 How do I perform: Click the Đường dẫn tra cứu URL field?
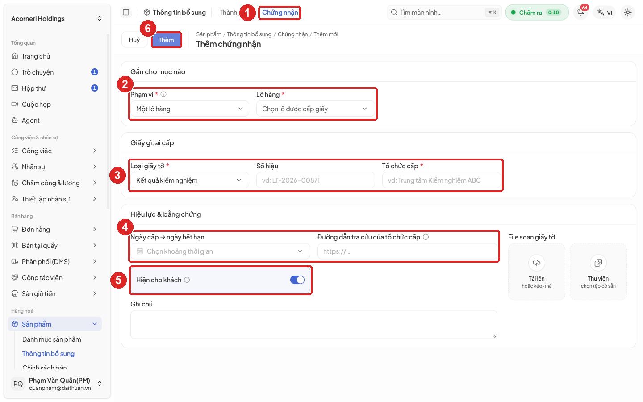[x=407, y=251]
